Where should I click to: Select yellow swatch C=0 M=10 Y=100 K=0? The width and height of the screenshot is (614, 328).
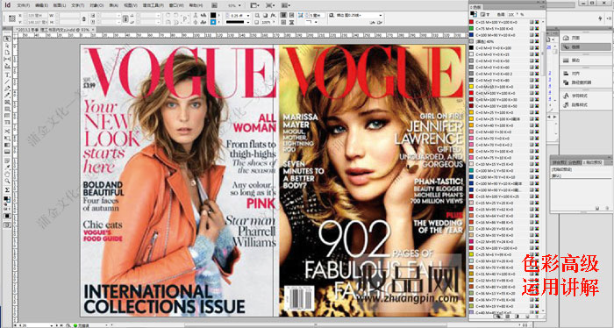point(504,87)
